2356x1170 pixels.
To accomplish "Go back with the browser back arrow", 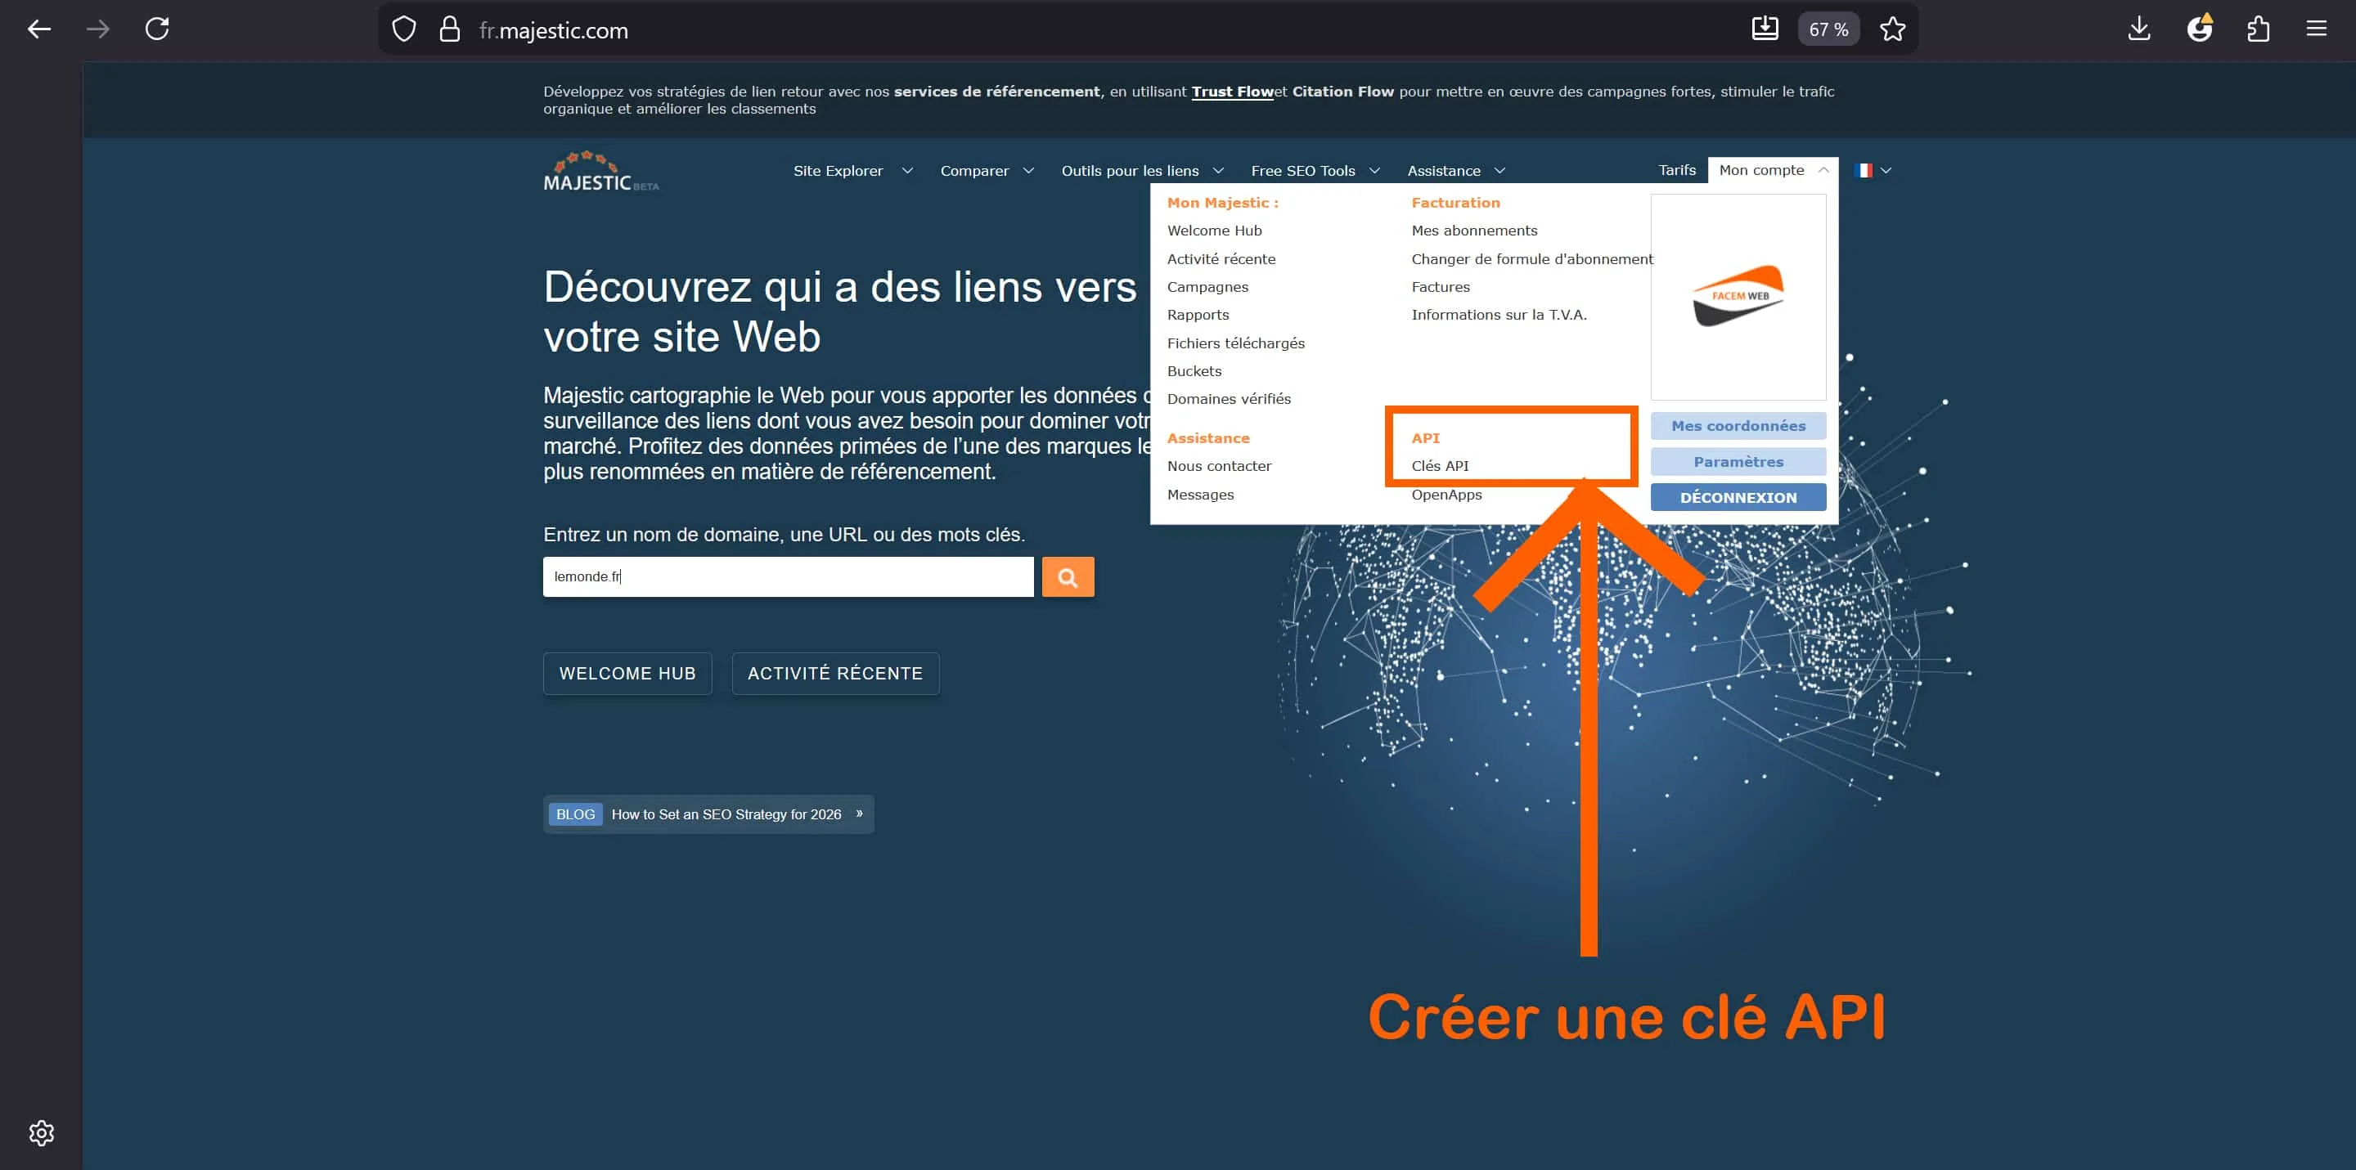I will (x=38, y=29).
